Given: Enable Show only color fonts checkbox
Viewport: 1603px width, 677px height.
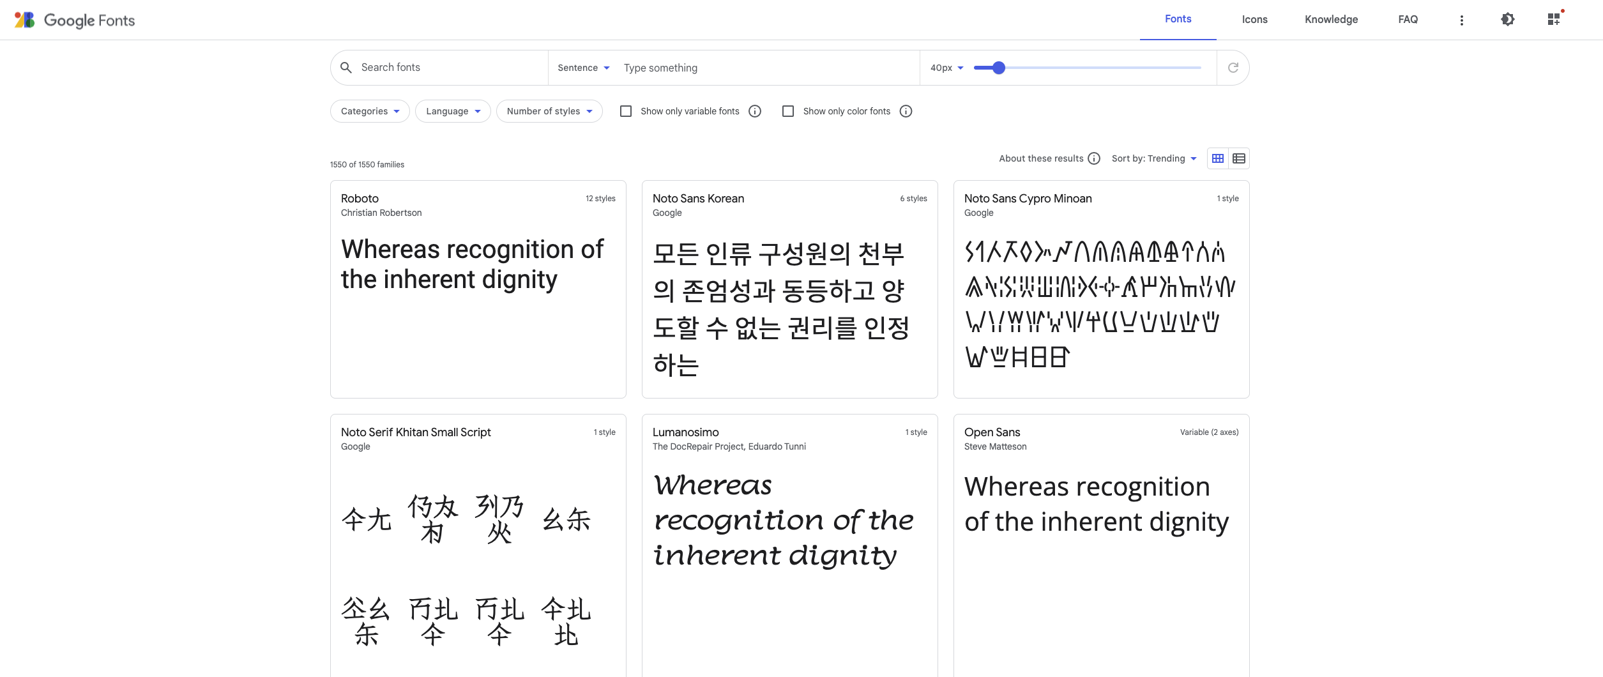Looking at the screenshot, I should coord(788,111).
